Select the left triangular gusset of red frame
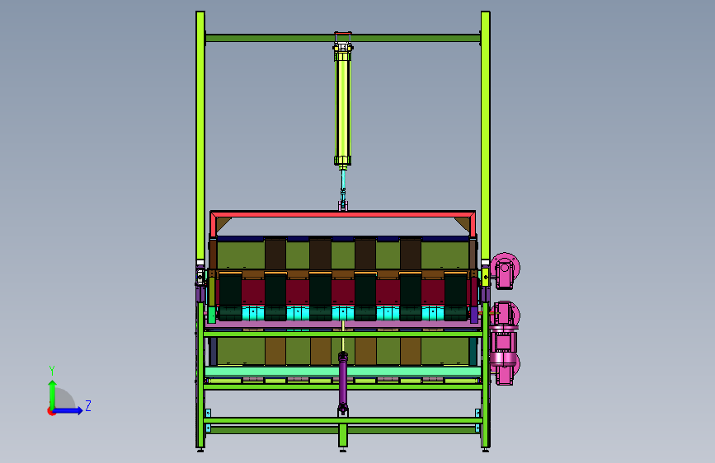The image size is (715, 463). coord(222,222)
